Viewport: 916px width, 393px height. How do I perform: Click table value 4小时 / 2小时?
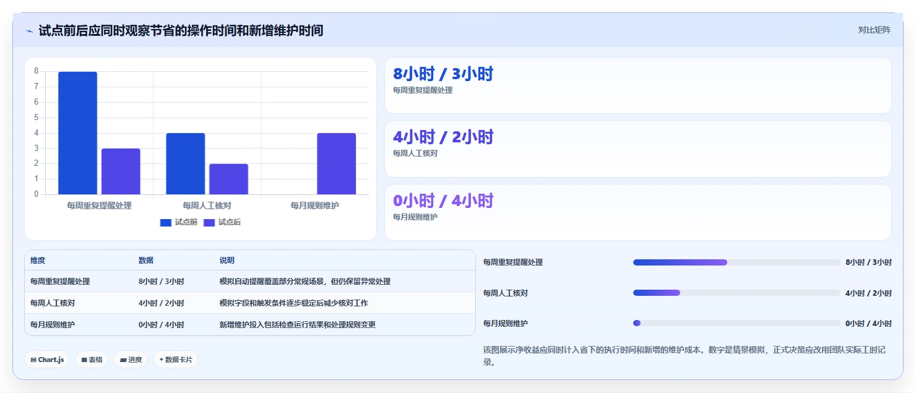[x=162, y=303]
